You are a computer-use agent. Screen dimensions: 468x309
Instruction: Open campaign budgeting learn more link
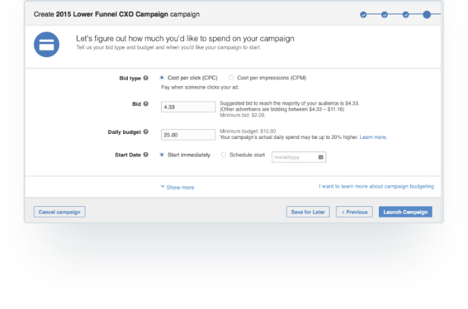click(376, 186)
